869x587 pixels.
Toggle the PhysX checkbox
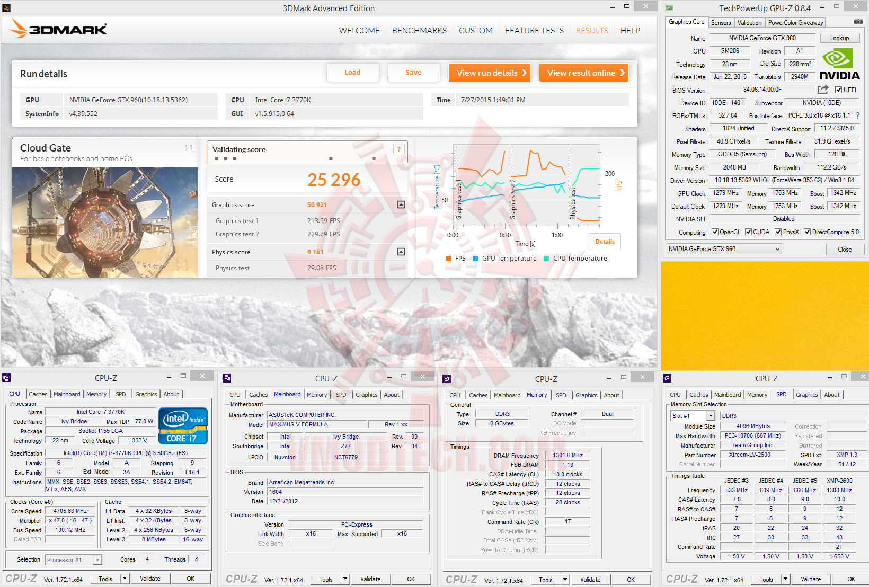pos(778,232)
